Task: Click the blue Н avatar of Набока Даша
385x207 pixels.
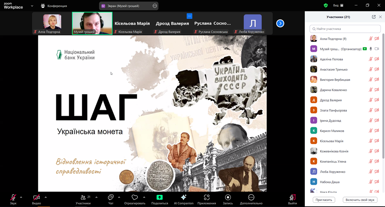Action: pos(314,182)
